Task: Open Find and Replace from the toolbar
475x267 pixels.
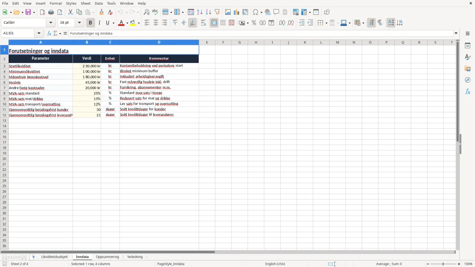Action: click(146, 12)
